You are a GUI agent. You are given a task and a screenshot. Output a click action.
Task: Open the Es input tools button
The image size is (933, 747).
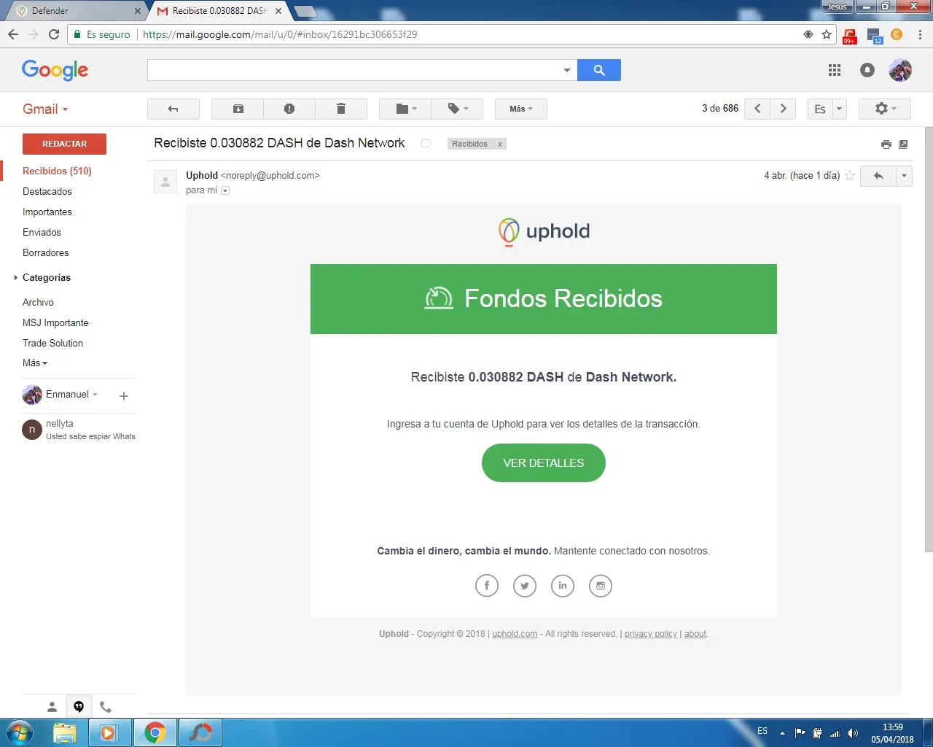click(820, 109)
